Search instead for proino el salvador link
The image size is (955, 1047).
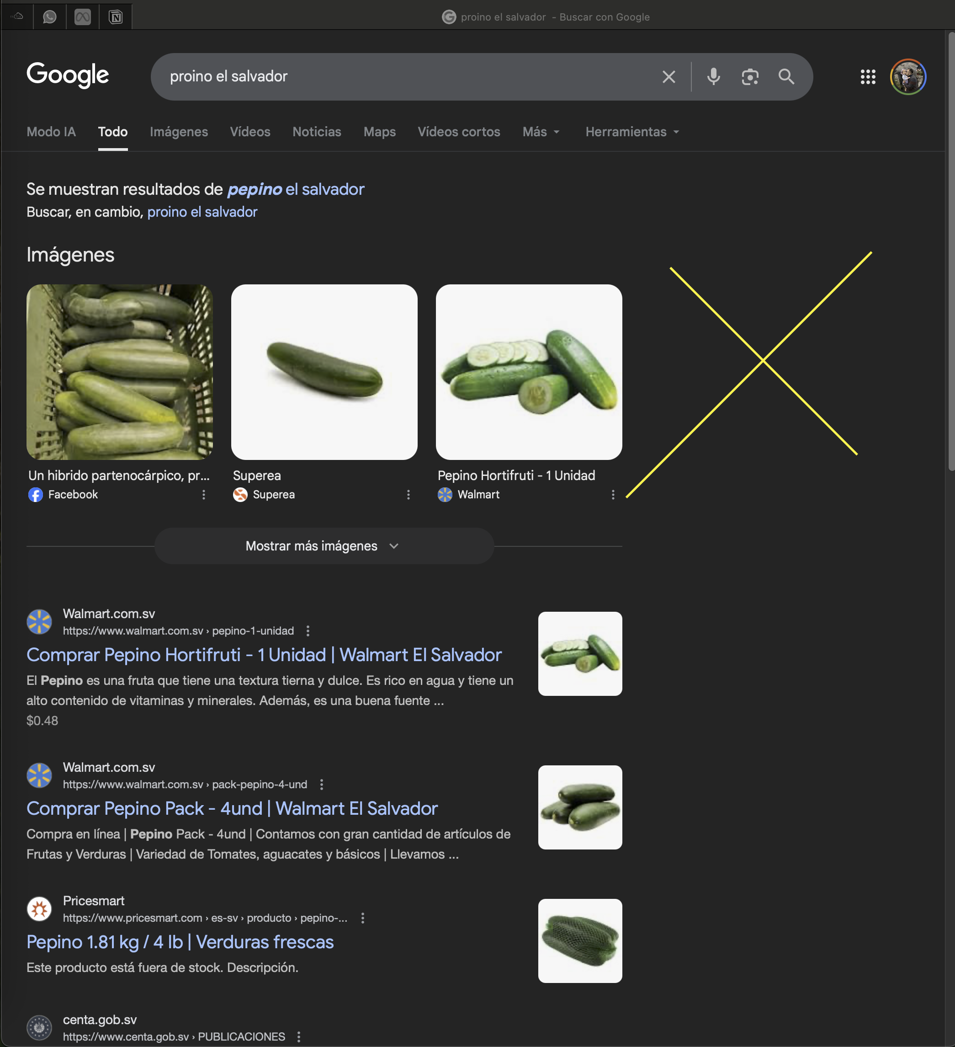coord(202,212)
